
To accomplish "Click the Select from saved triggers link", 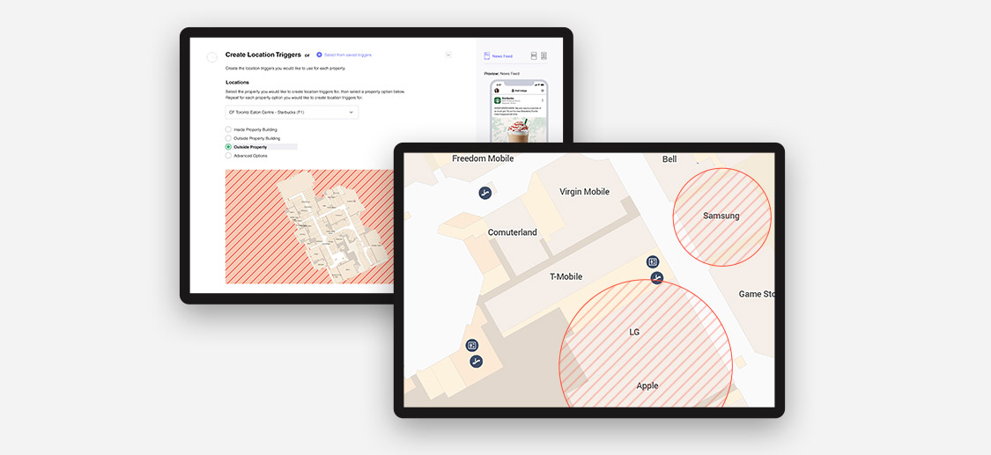I will coord(348,55).
